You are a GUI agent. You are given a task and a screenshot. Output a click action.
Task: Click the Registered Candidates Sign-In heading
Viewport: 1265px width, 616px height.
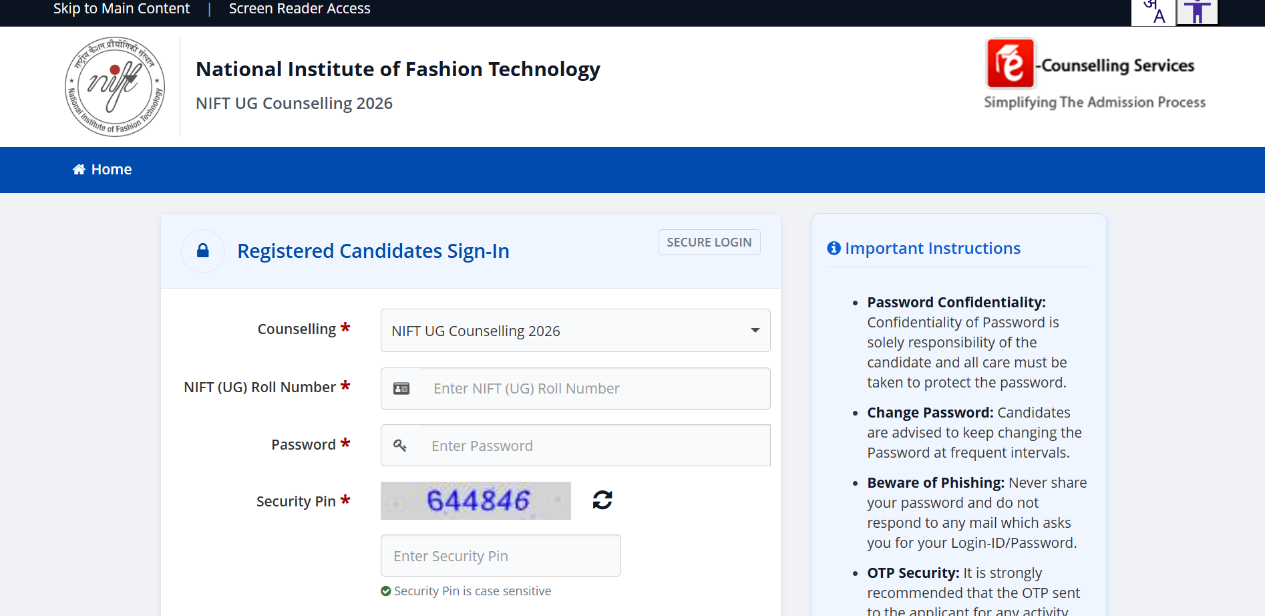373,251
